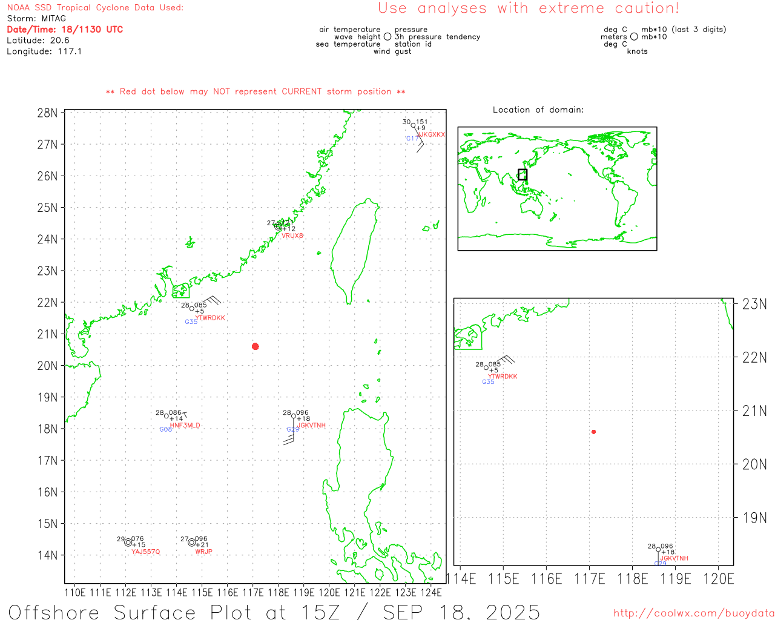
Task: Click blue gust label G35 on main map
Action: (191, 322)
